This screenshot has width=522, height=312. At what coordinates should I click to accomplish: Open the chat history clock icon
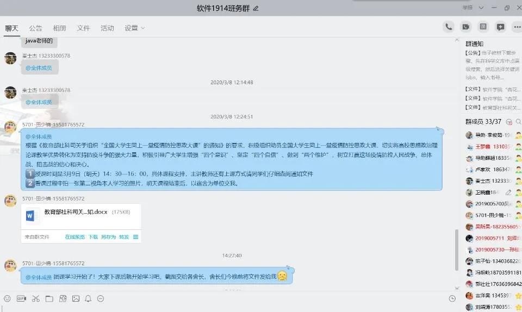[452, 298]
